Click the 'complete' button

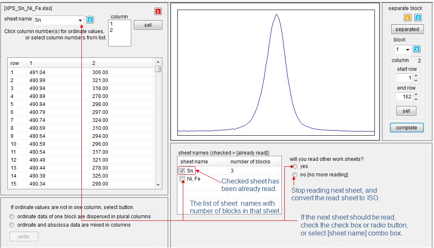pyautogui.click(x=406, y=128)
